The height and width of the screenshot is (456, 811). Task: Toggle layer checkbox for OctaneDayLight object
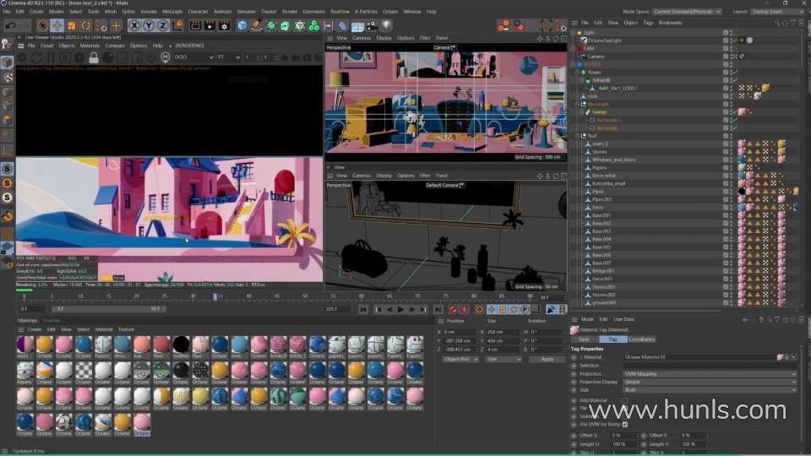point(725,41)
